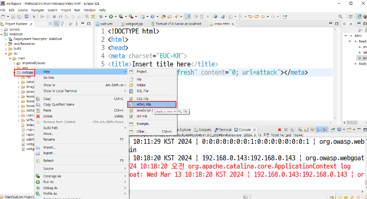Select the webapp folder in tree

click(x=25, y=73)
